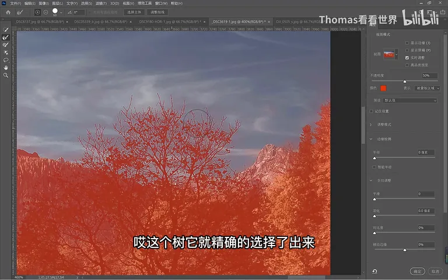Click the 400% zoom level field
This screenshot has height=280, width=448.
pyautogui.click(x=19, y=278)
